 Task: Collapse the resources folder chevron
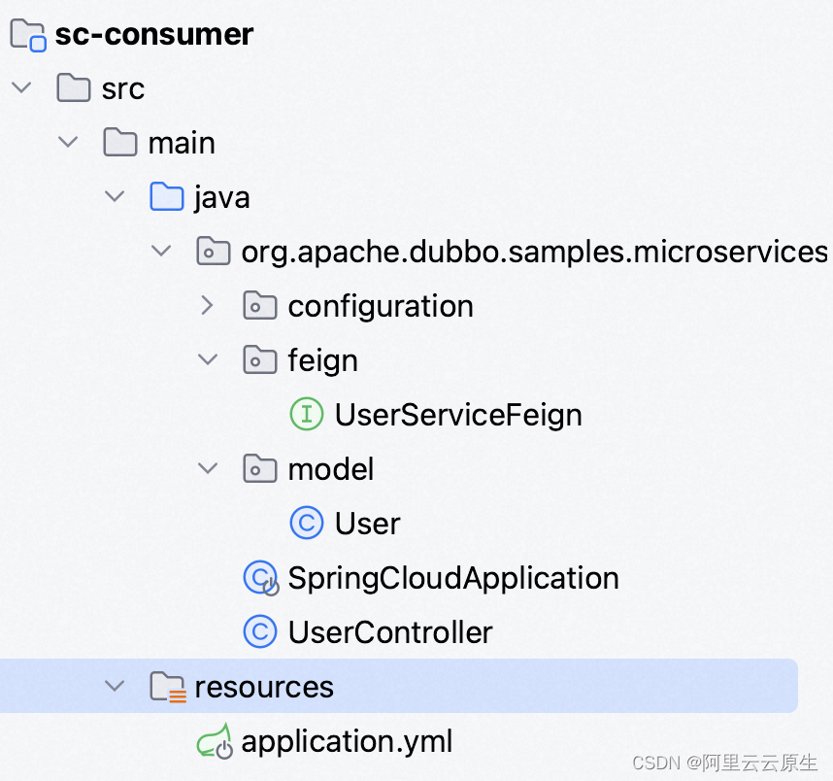click(115, 686)
